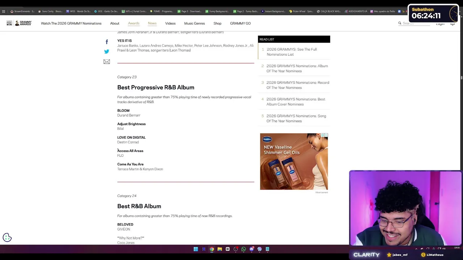Open Discord from the taskbar
The width and height of the screenshot is (463, 260).
coord(251,249)
